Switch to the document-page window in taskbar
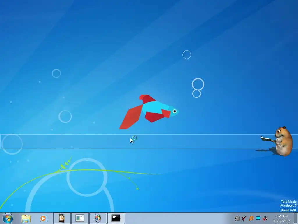298x224 pixels. (80, 218)
